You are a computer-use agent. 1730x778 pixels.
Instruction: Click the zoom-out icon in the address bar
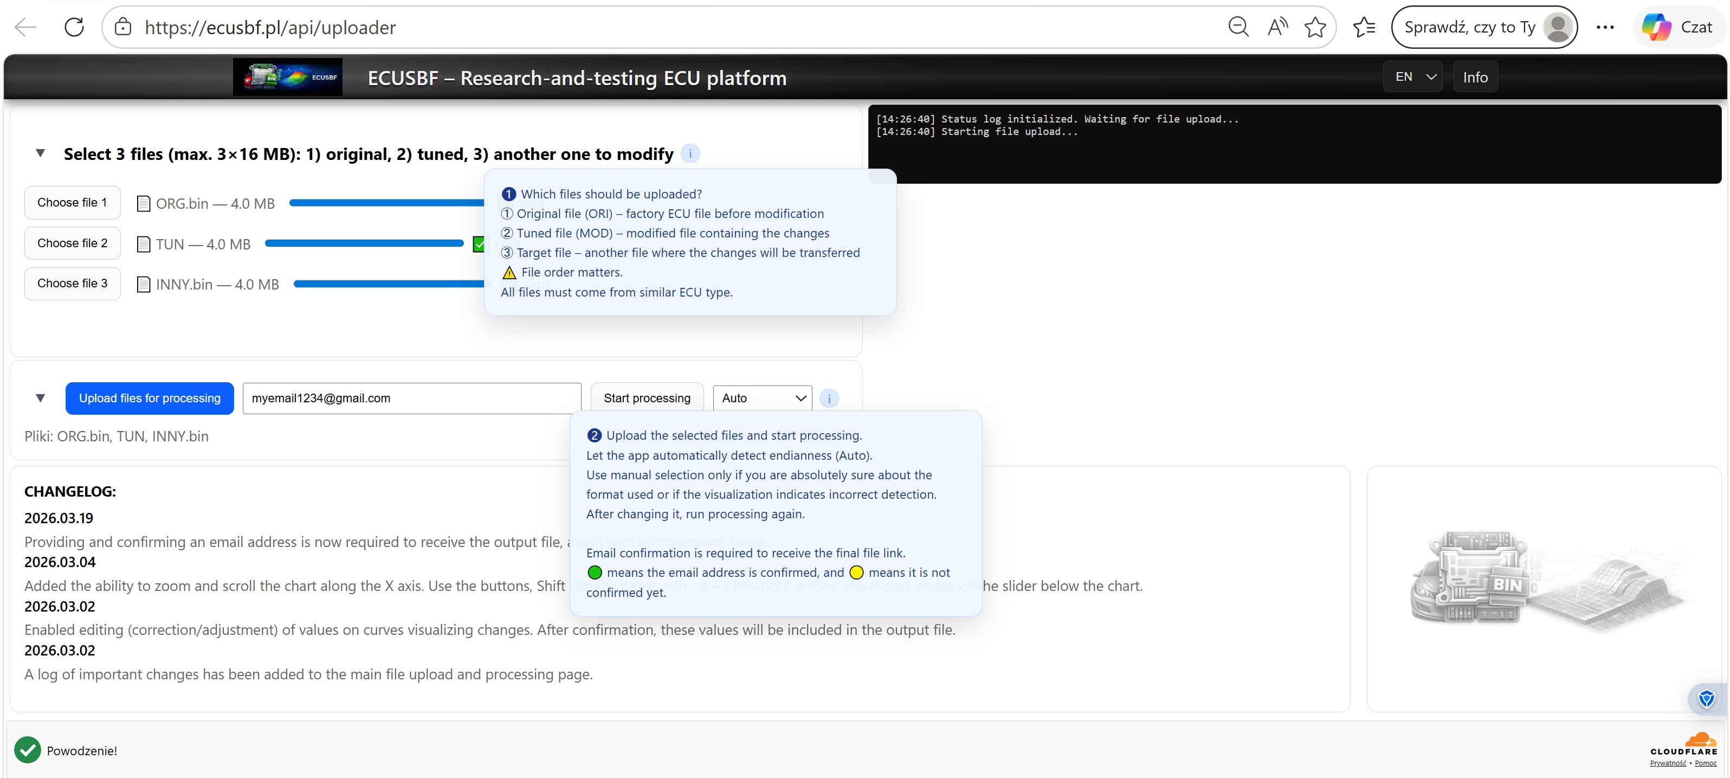click(1238, 26)
